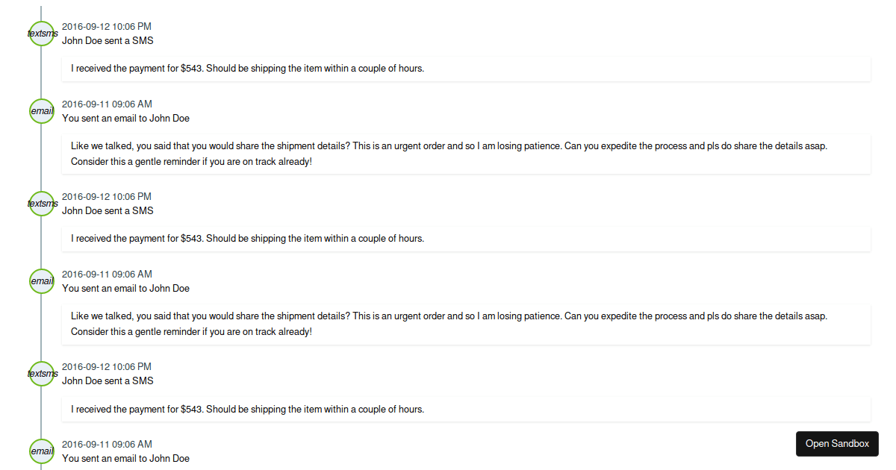896x470 pixels.
Task: Click the topmost textsms timeline icon
Action: (42, 34)
